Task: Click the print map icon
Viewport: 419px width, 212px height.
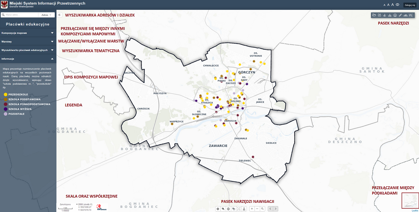Action: (x=395, y=15)
